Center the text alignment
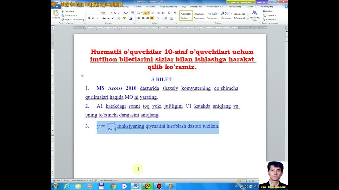Screen dimensions: 339x190 [x=143, y=18]
